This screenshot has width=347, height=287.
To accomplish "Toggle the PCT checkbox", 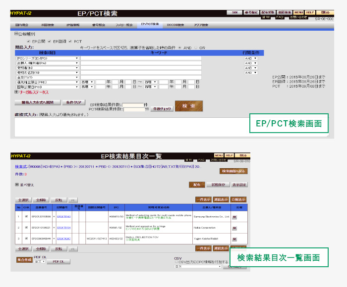I will click(x=70, y=41).
